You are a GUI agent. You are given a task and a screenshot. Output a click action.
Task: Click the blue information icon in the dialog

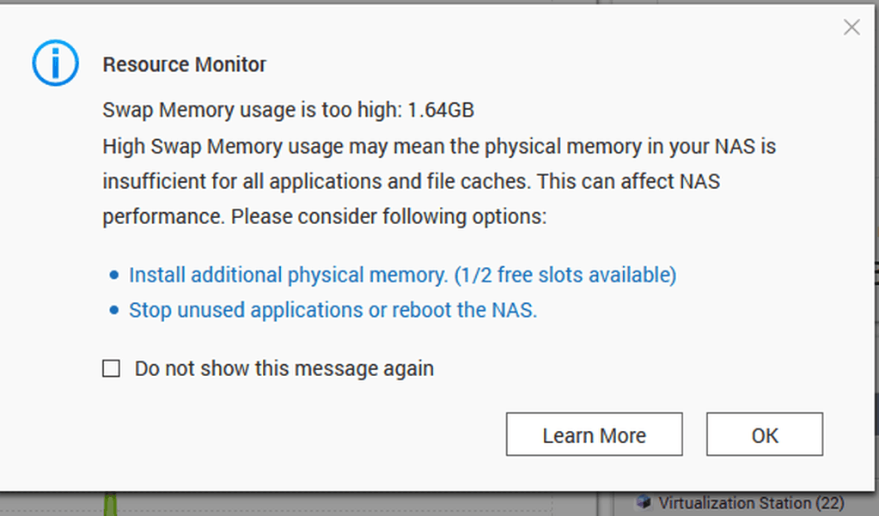(55, 63)
